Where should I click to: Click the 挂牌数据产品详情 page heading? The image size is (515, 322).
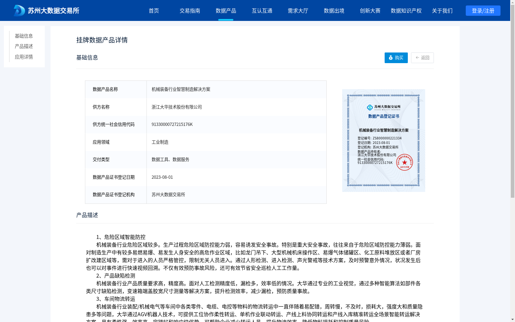click(102, 40)
